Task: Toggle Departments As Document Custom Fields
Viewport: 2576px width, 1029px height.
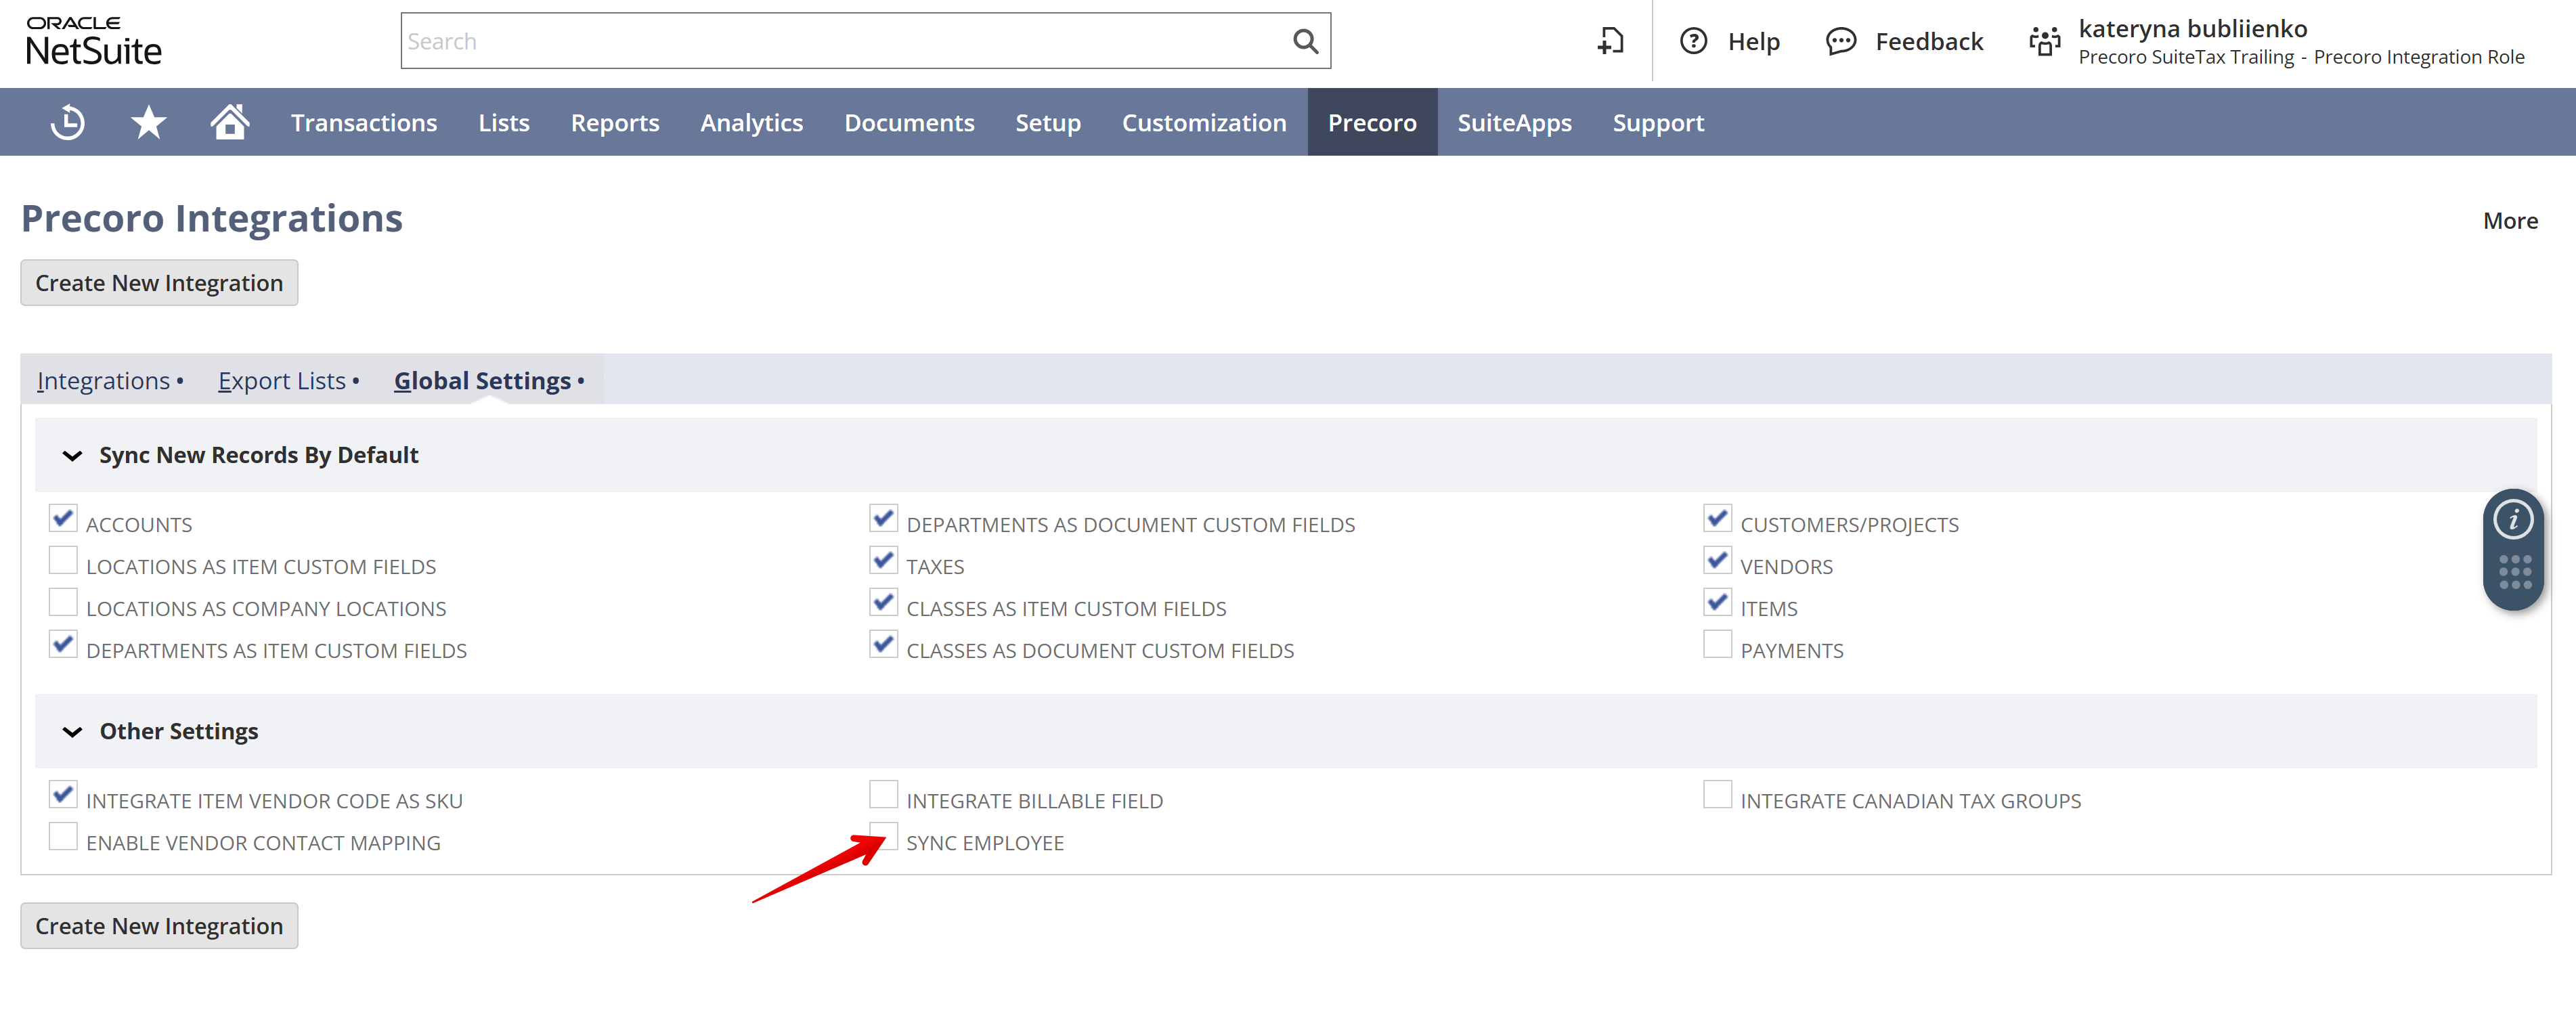Action: click(883, 518)
